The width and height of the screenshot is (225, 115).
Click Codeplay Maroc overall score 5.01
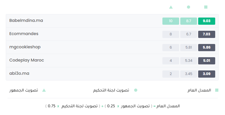point(207,61)
